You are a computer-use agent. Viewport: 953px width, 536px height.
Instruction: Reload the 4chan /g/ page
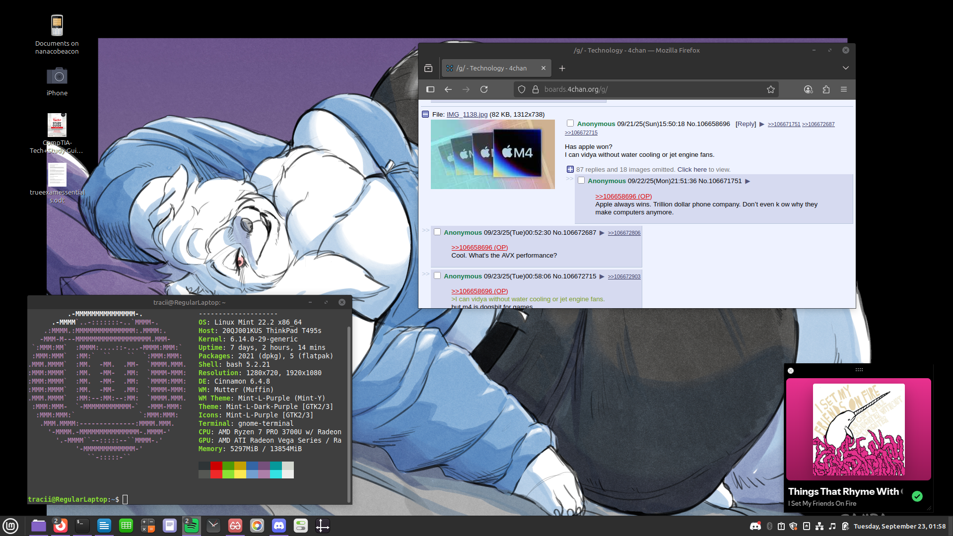click(484, 89)
